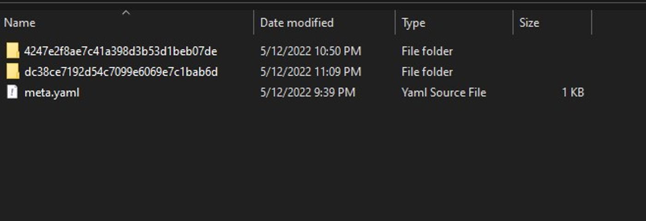Click the meta.yaml file icon
This screenshot has width=646, height=221.
click(12, 92)
